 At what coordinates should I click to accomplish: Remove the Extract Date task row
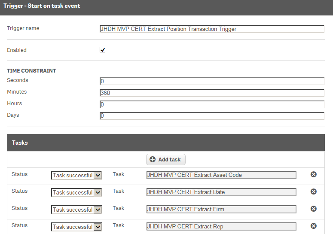click(314, 191)
